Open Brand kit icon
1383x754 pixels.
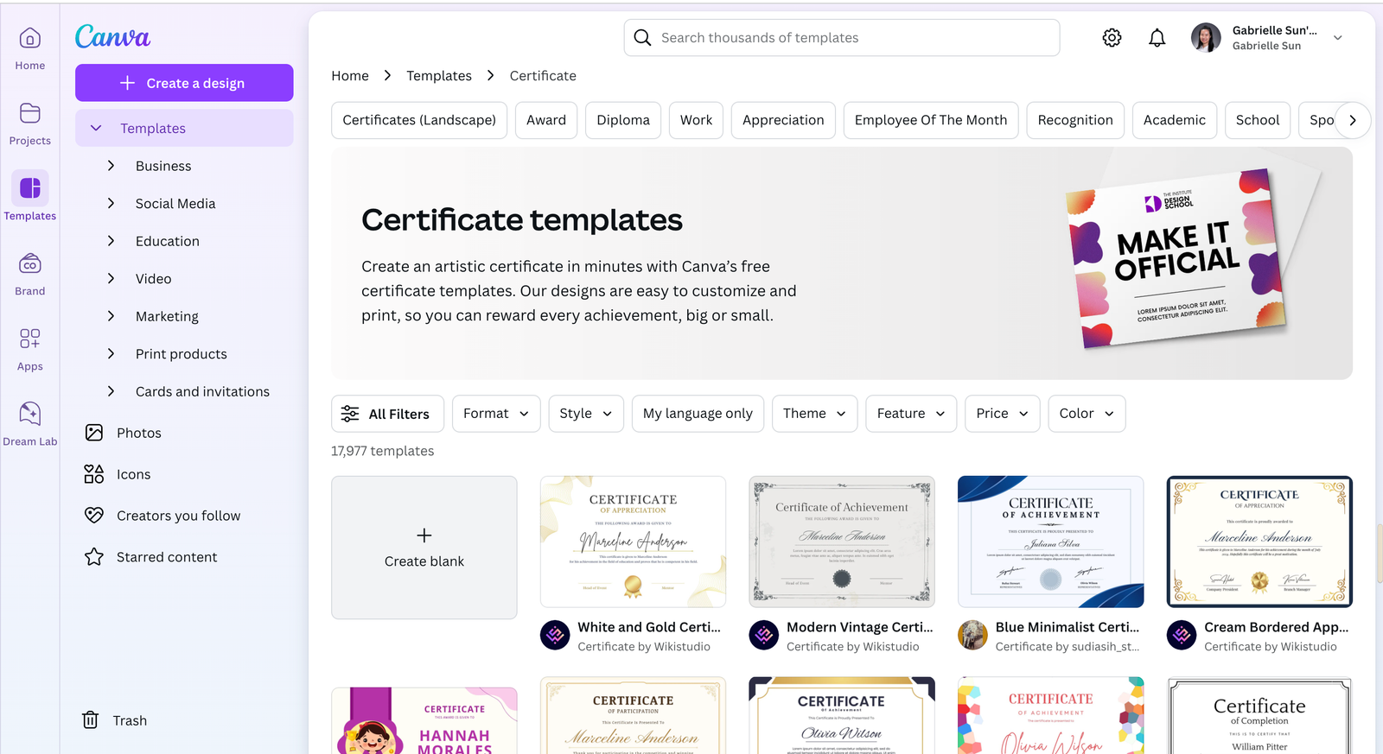29,274
